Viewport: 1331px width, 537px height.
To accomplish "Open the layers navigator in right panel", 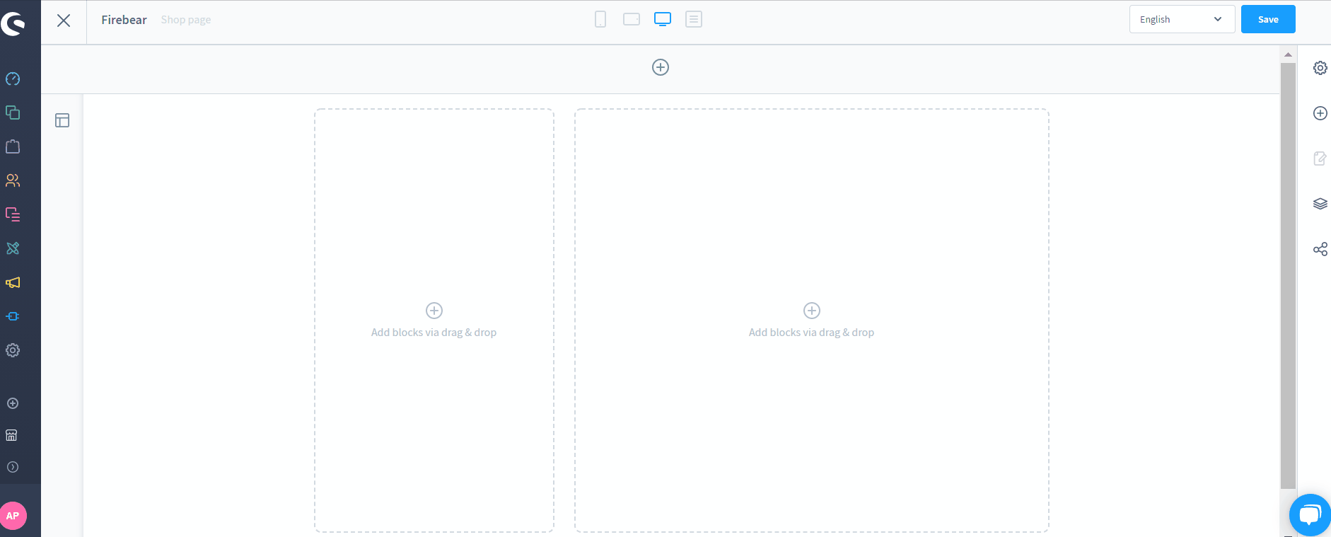I will pyautogui.click(x=1320, y=204).
